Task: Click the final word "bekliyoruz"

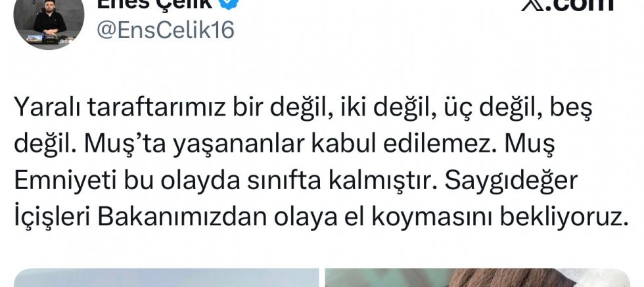Action: pyautogui.click(x=560, y=216)
